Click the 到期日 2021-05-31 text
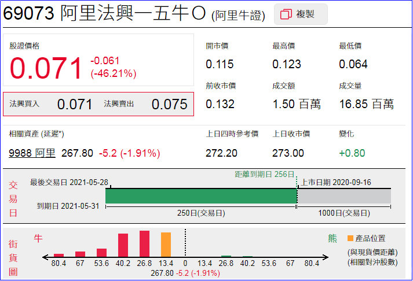The height and width of the screenshot is (281, 413). point(68,206)
